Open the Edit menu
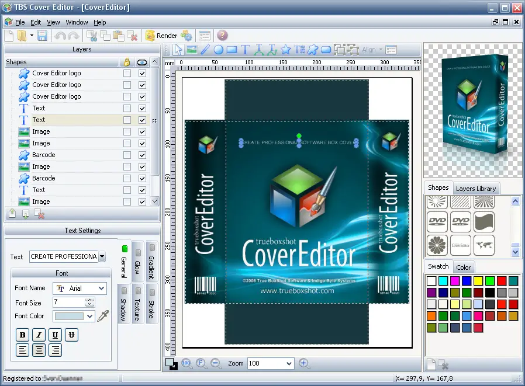The width and height of the screenshot is (525, 386). point(36,22)
